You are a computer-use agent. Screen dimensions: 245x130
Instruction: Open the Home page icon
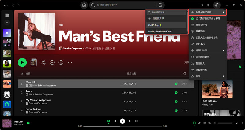84,5
